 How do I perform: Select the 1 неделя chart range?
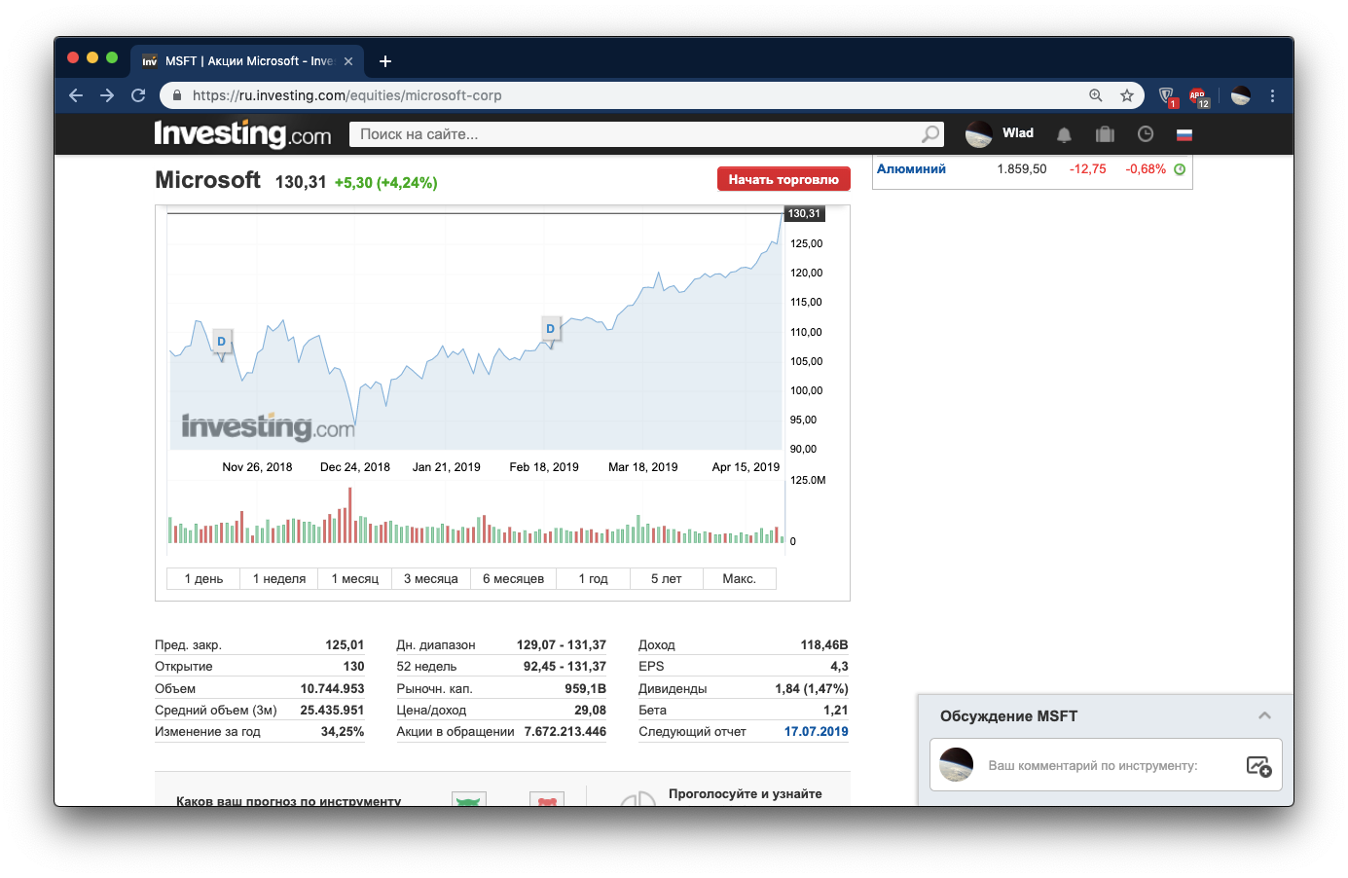click(x=279, y=578)
